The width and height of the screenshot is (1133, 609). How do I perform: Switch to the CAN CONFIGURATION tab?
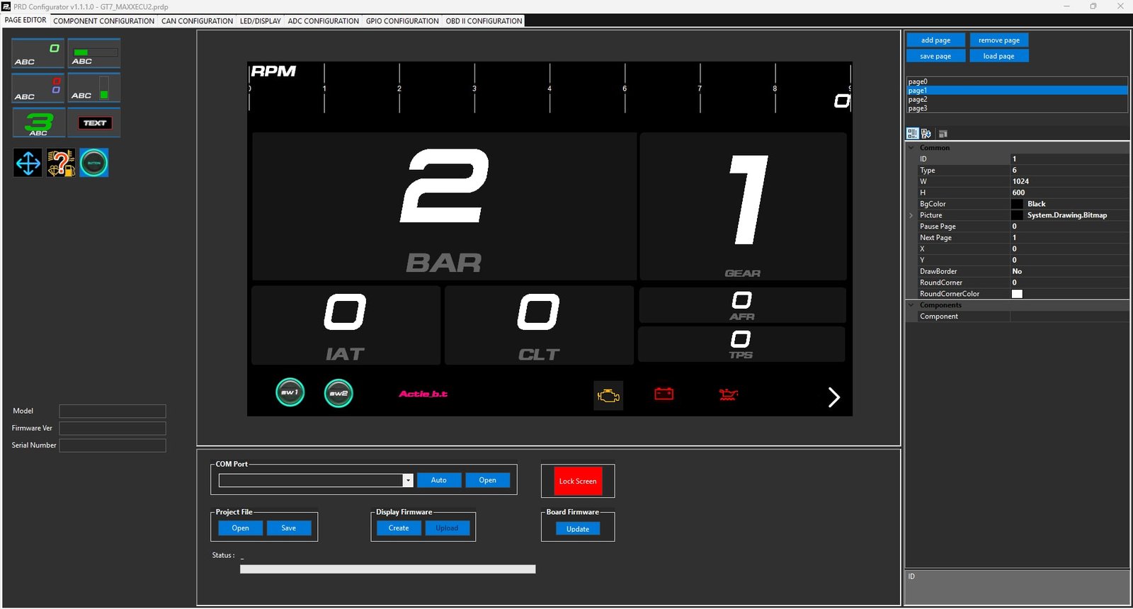tap(197, 21)
